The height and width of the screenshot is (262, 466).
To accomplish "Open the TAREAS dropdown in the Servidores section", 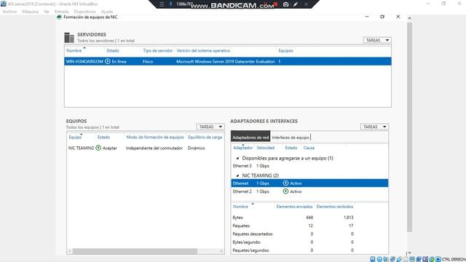I will click(x=377, y=40).
